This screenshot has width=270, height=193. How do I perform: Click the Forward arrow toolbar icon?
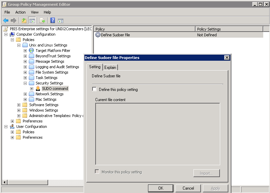tap(14, 21)
